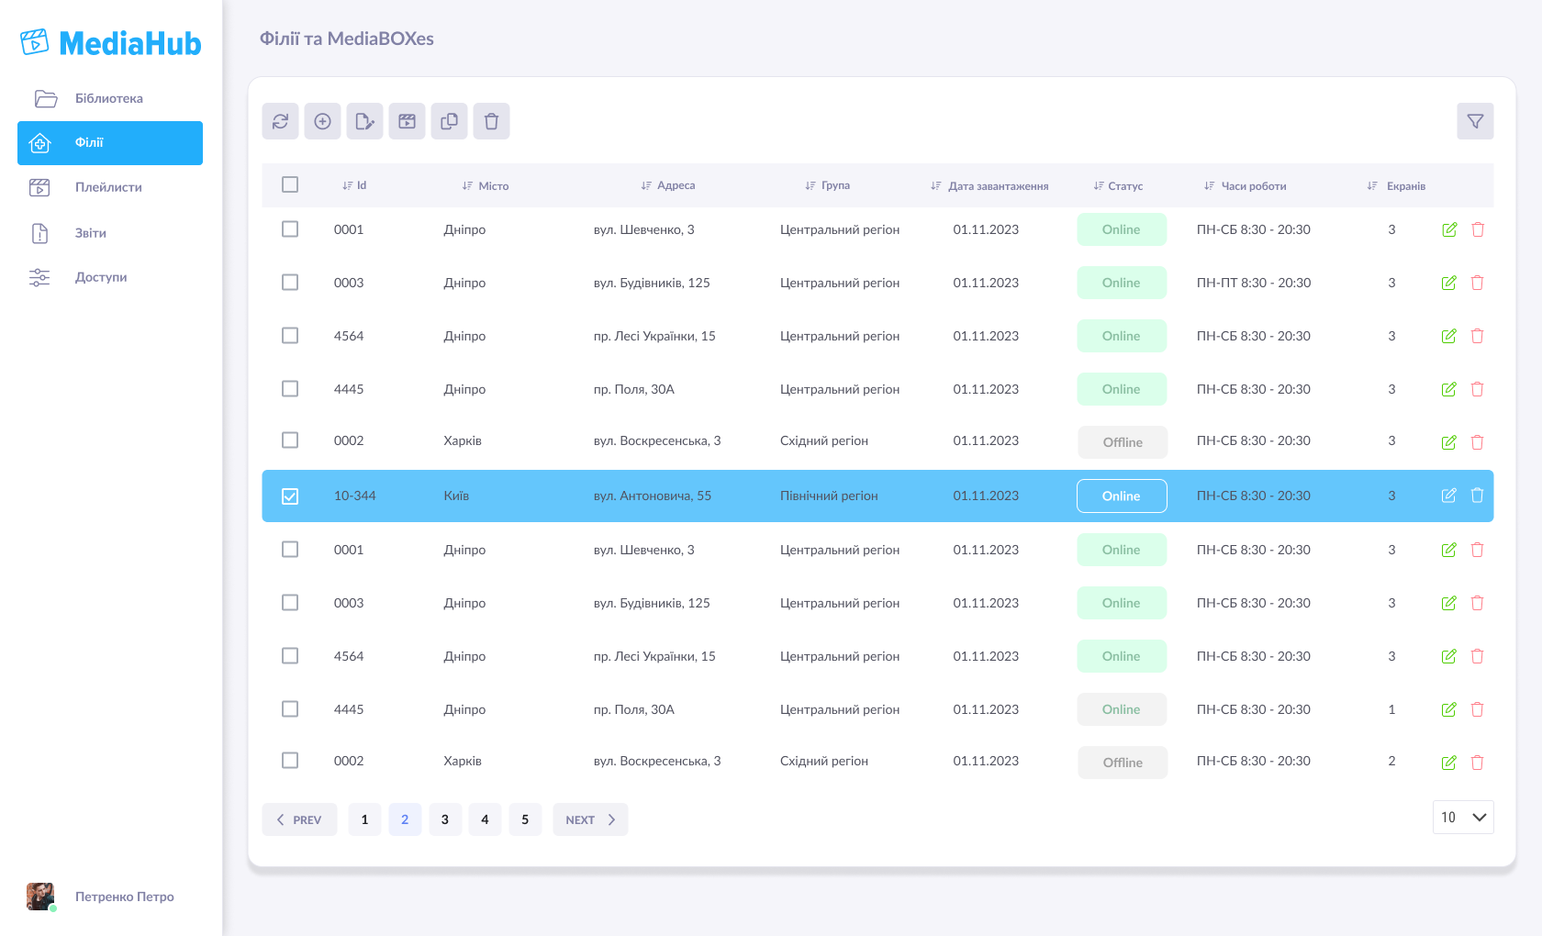Sort the table by the Статус column
This screenshot has width=1542, height=936.
[x=1118, y=186]
